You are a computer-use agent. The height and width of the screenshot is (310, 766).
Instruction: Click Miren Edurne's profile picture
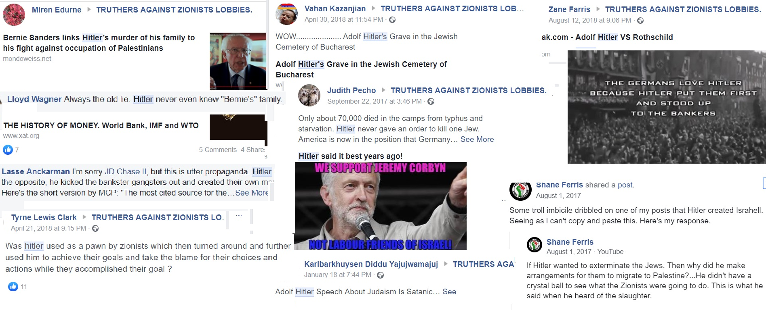14,14
